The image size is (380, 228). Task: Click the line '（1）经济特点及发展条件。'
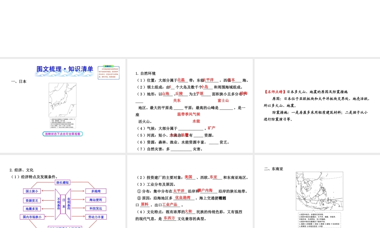(x=34, y=177)
